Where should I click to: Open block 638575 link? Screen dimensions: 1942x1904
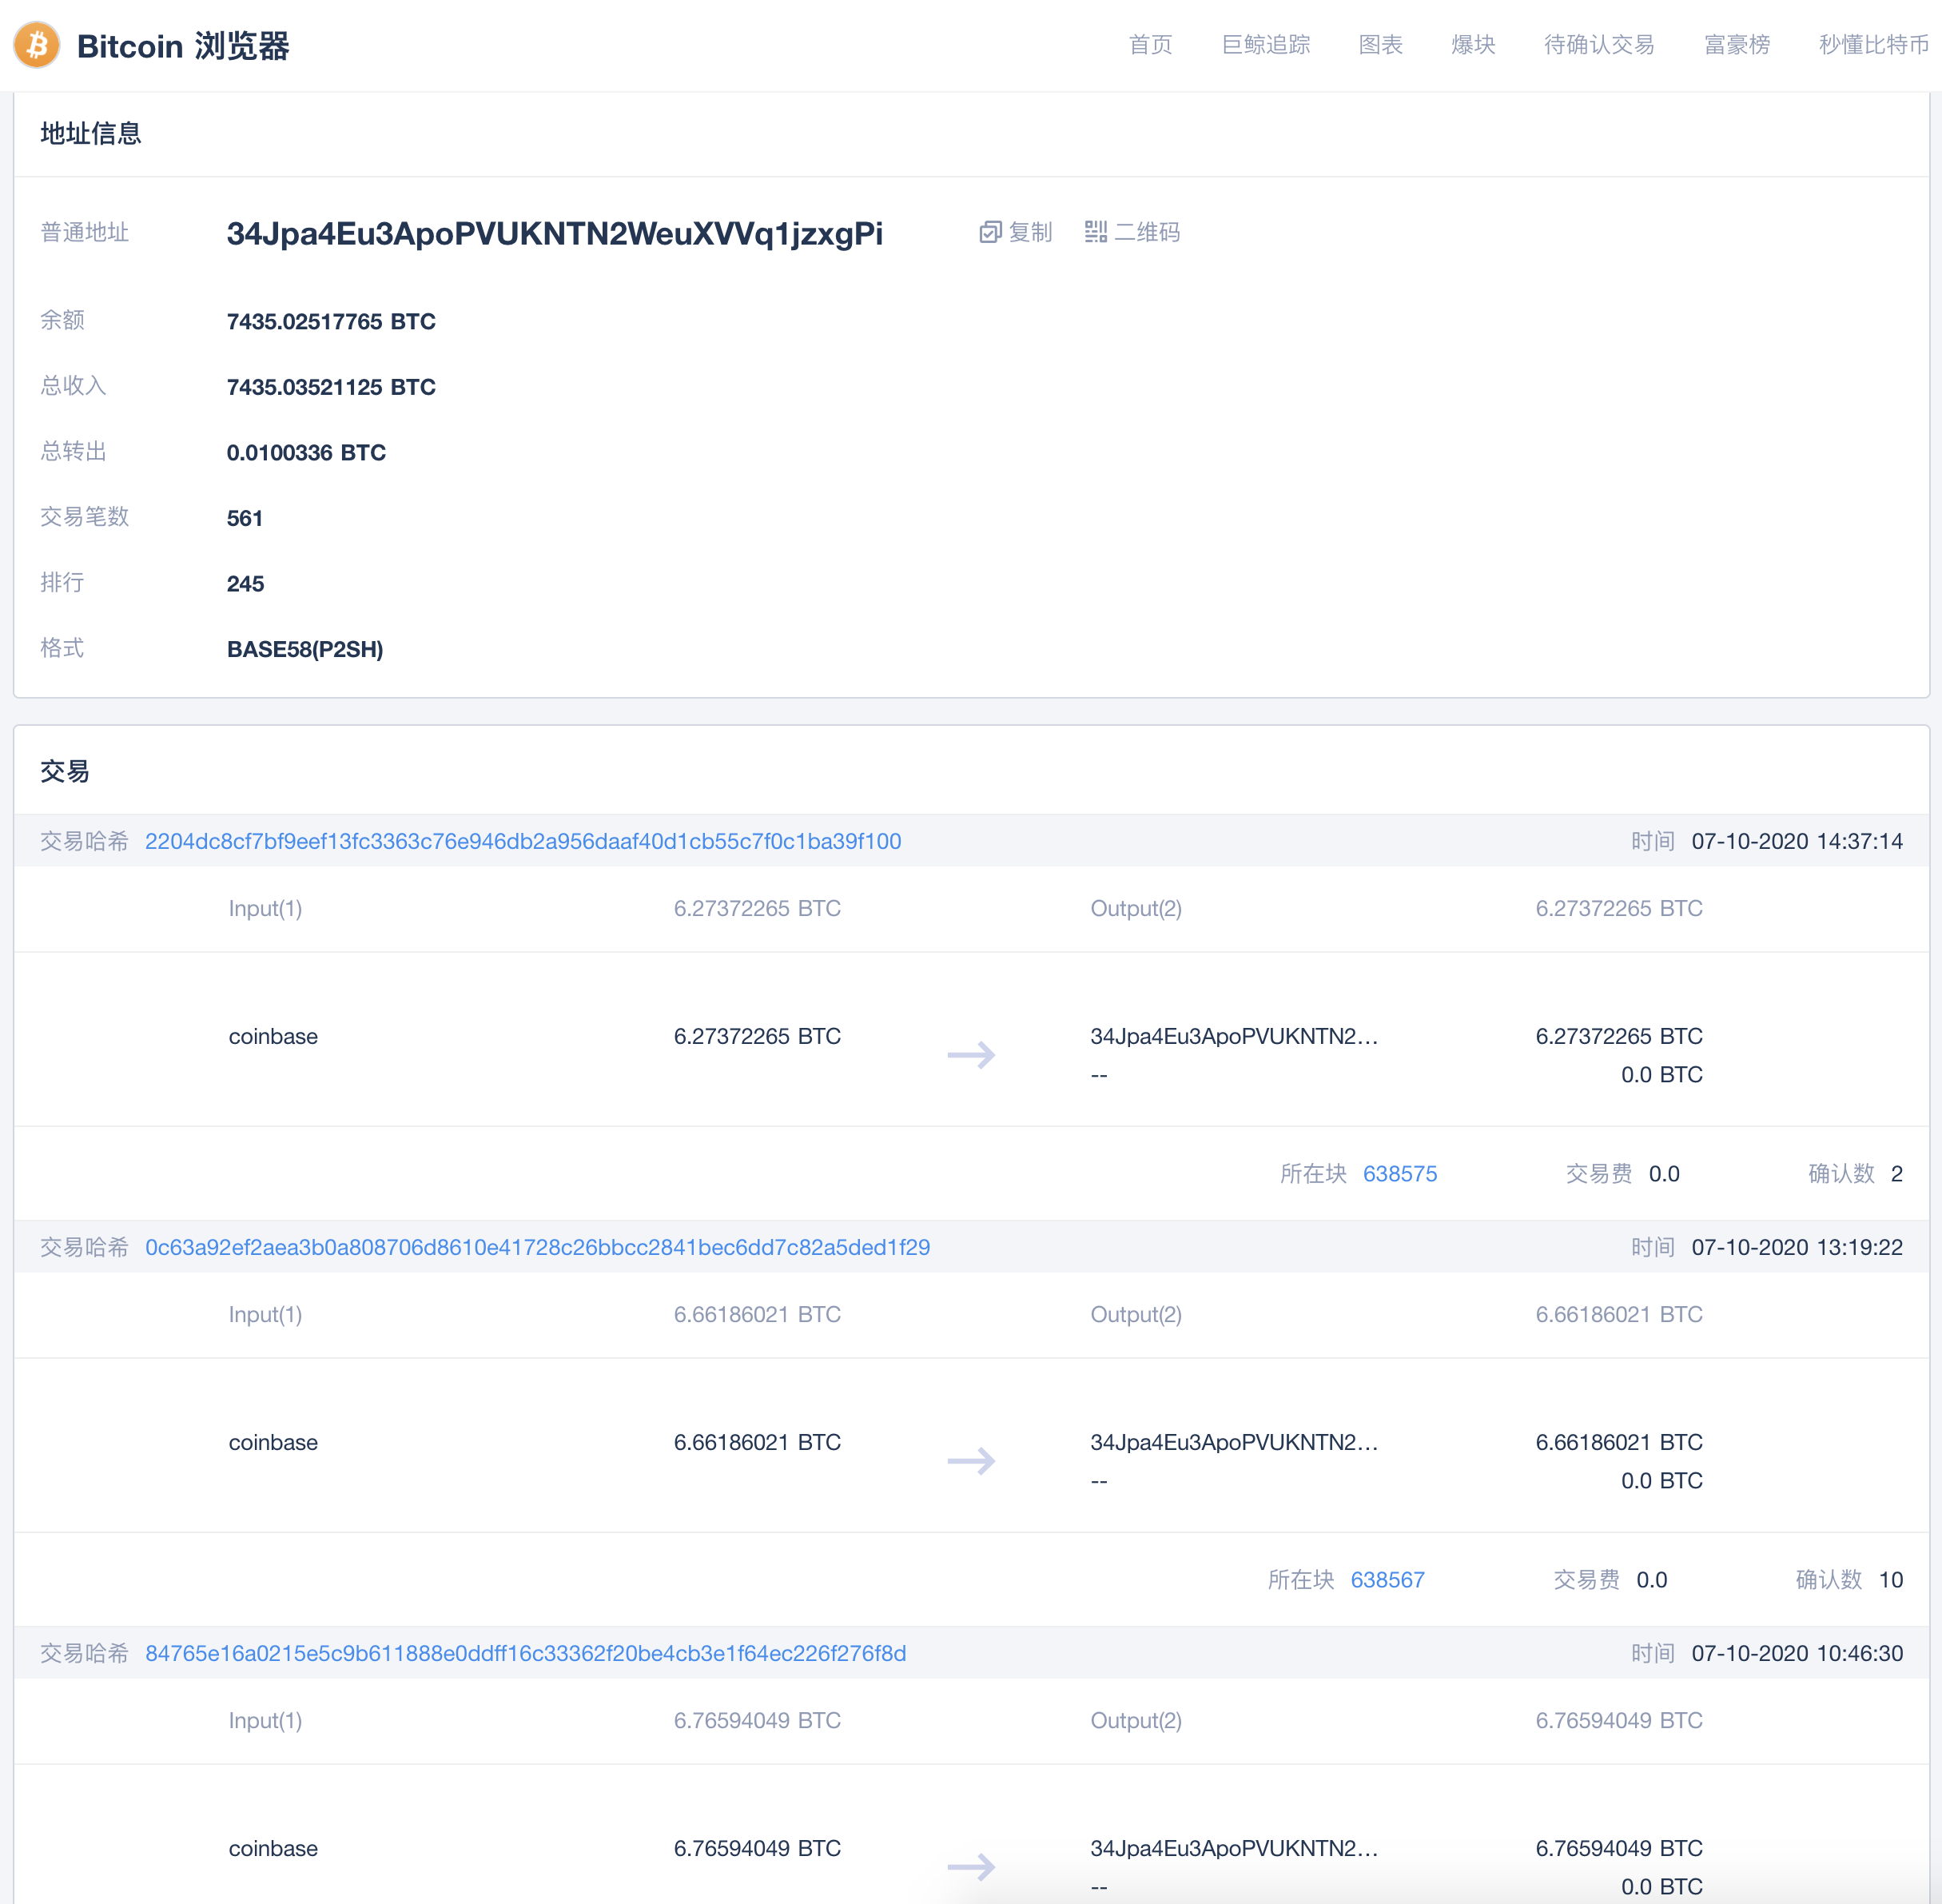1400,1174
